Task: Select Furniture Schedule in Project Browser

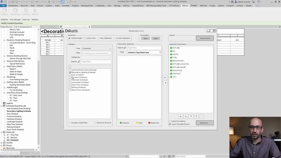Action: click(x=14, y=116)
